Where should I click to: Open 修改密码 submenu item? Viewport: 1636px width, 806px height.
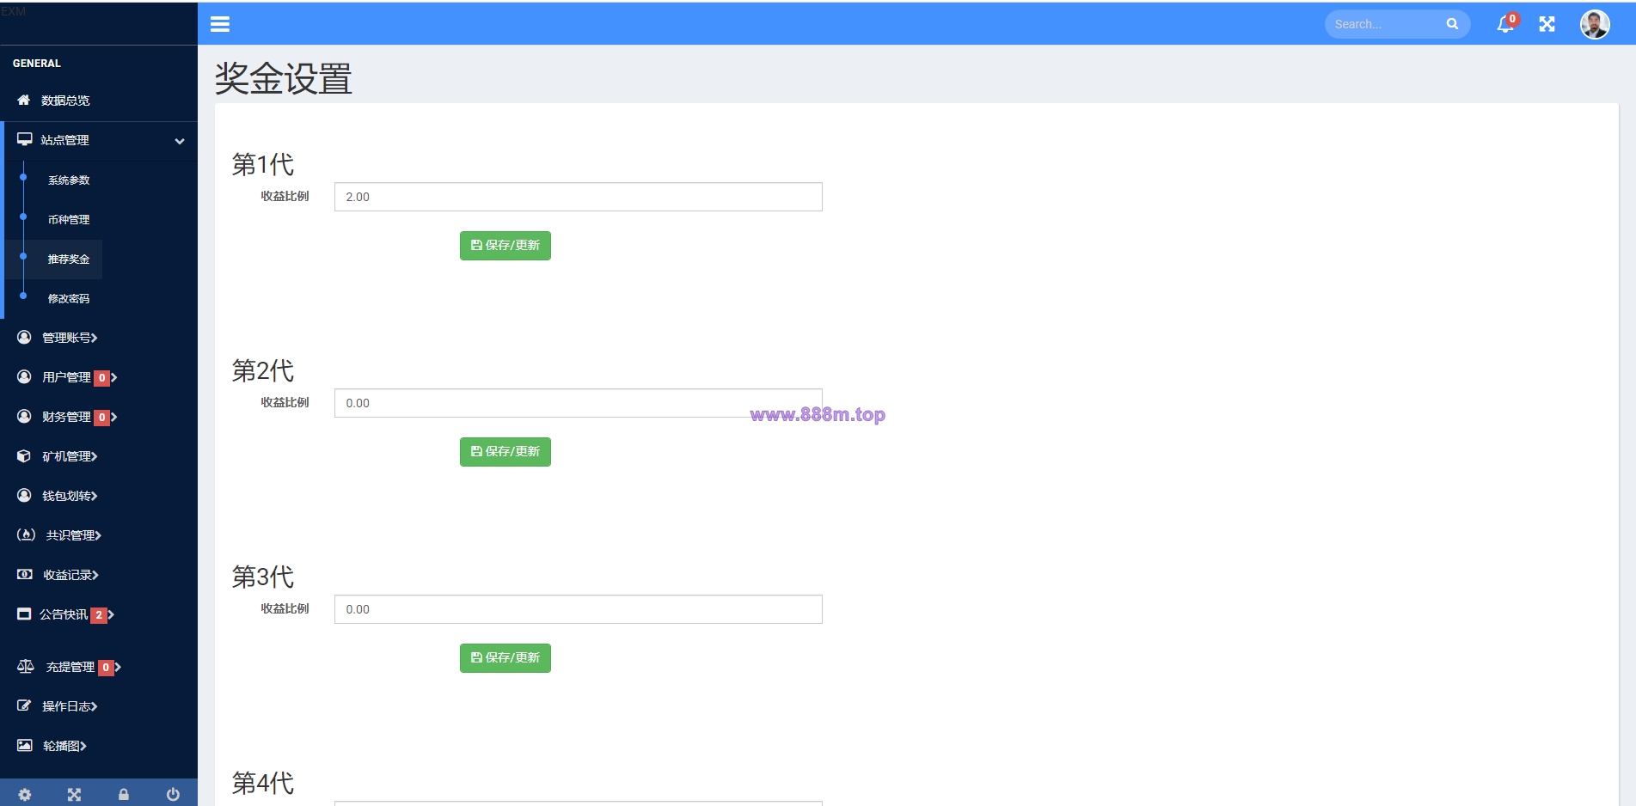point(69,299)
